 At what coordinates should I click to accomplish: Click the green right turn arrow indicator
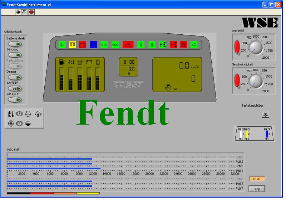pos(194,44)
